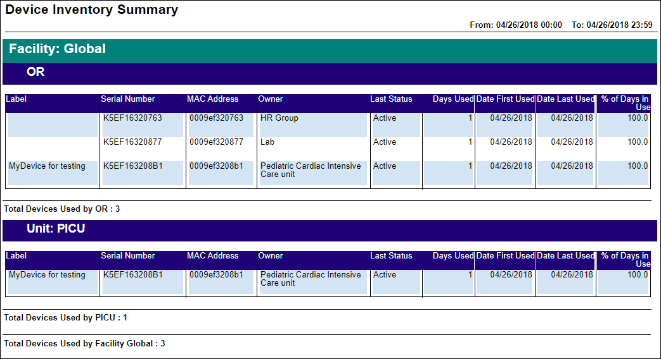Click % of Days in Use header in OR table
This screenshot has height=359, width=661.
[626, 103]
